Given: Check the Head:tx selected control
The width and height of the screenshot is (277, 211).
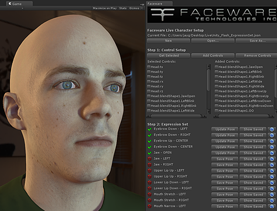Looking at the screenshot, I should coord(149,67).
